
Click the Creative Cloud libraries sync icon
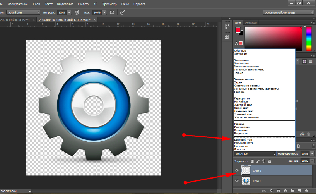pos(302,134)
